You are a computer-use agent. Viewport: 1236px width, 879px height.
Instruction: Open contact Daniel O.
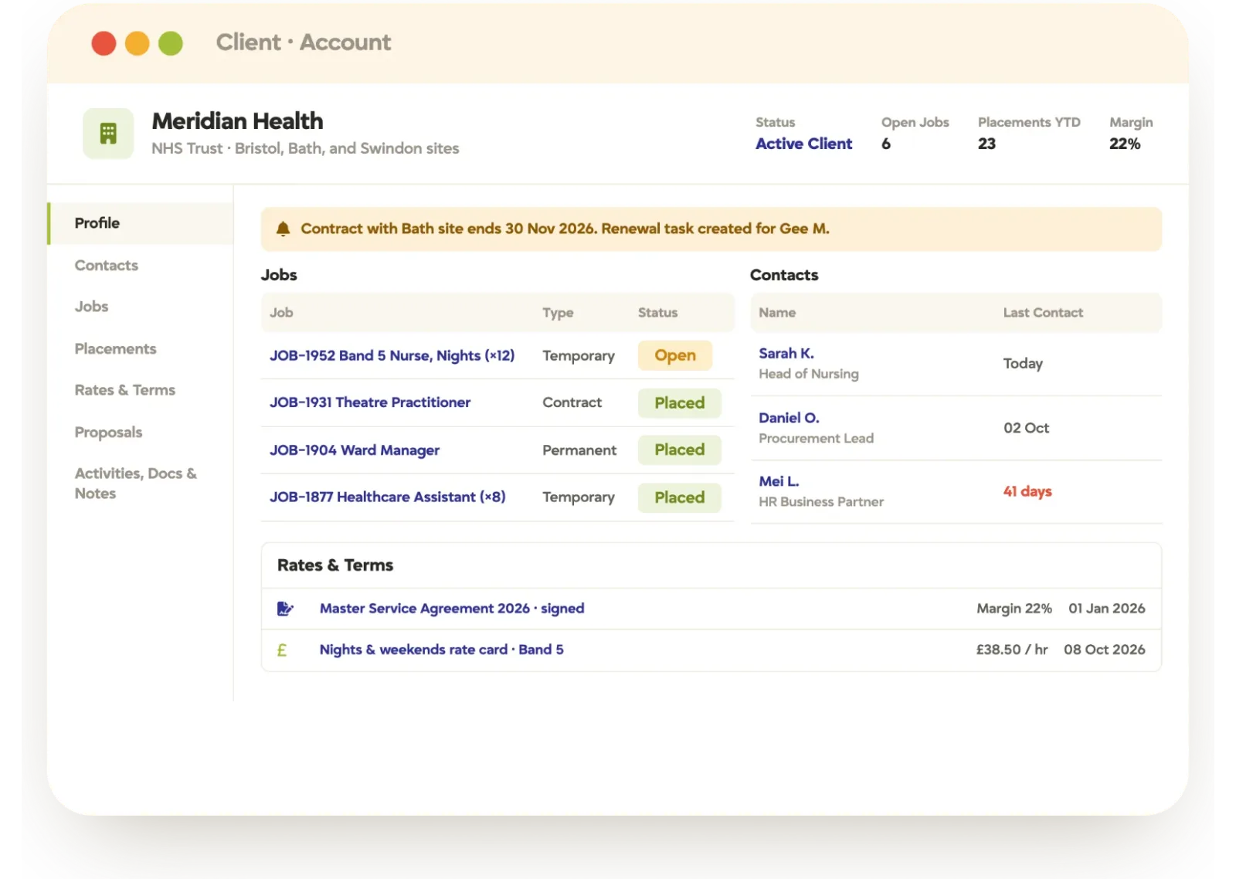(x=789, y=418)
